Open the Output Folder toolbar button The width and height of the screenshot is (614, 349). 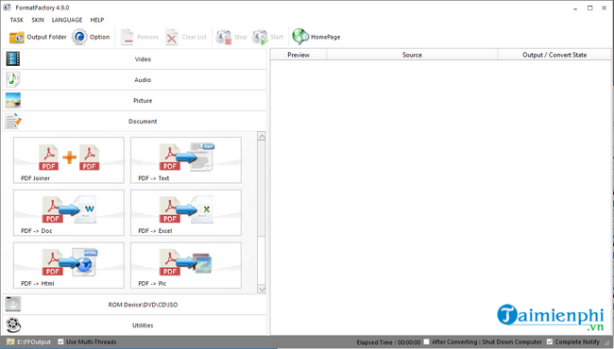click(x=38, y=37)
